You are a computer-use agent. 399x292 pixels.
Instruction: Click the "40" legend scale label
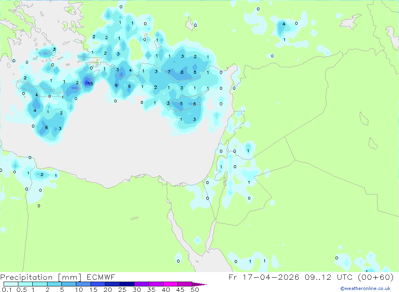pyautogui.click(x=166, y=290)
